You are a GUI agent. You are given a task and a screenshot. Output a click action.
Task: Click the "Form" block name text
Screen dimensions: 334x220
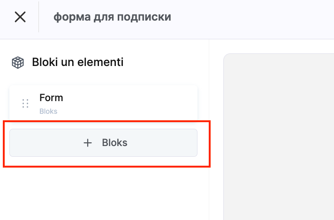(x=51, y=98)
